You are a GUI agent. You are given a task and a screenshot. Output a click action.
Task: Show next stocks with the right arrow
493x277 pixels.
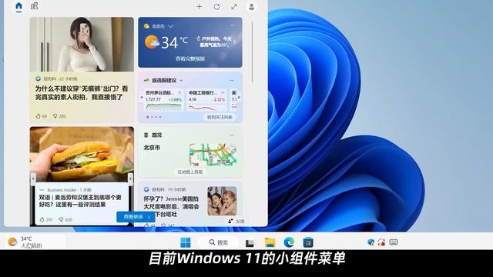coord(240,98)
